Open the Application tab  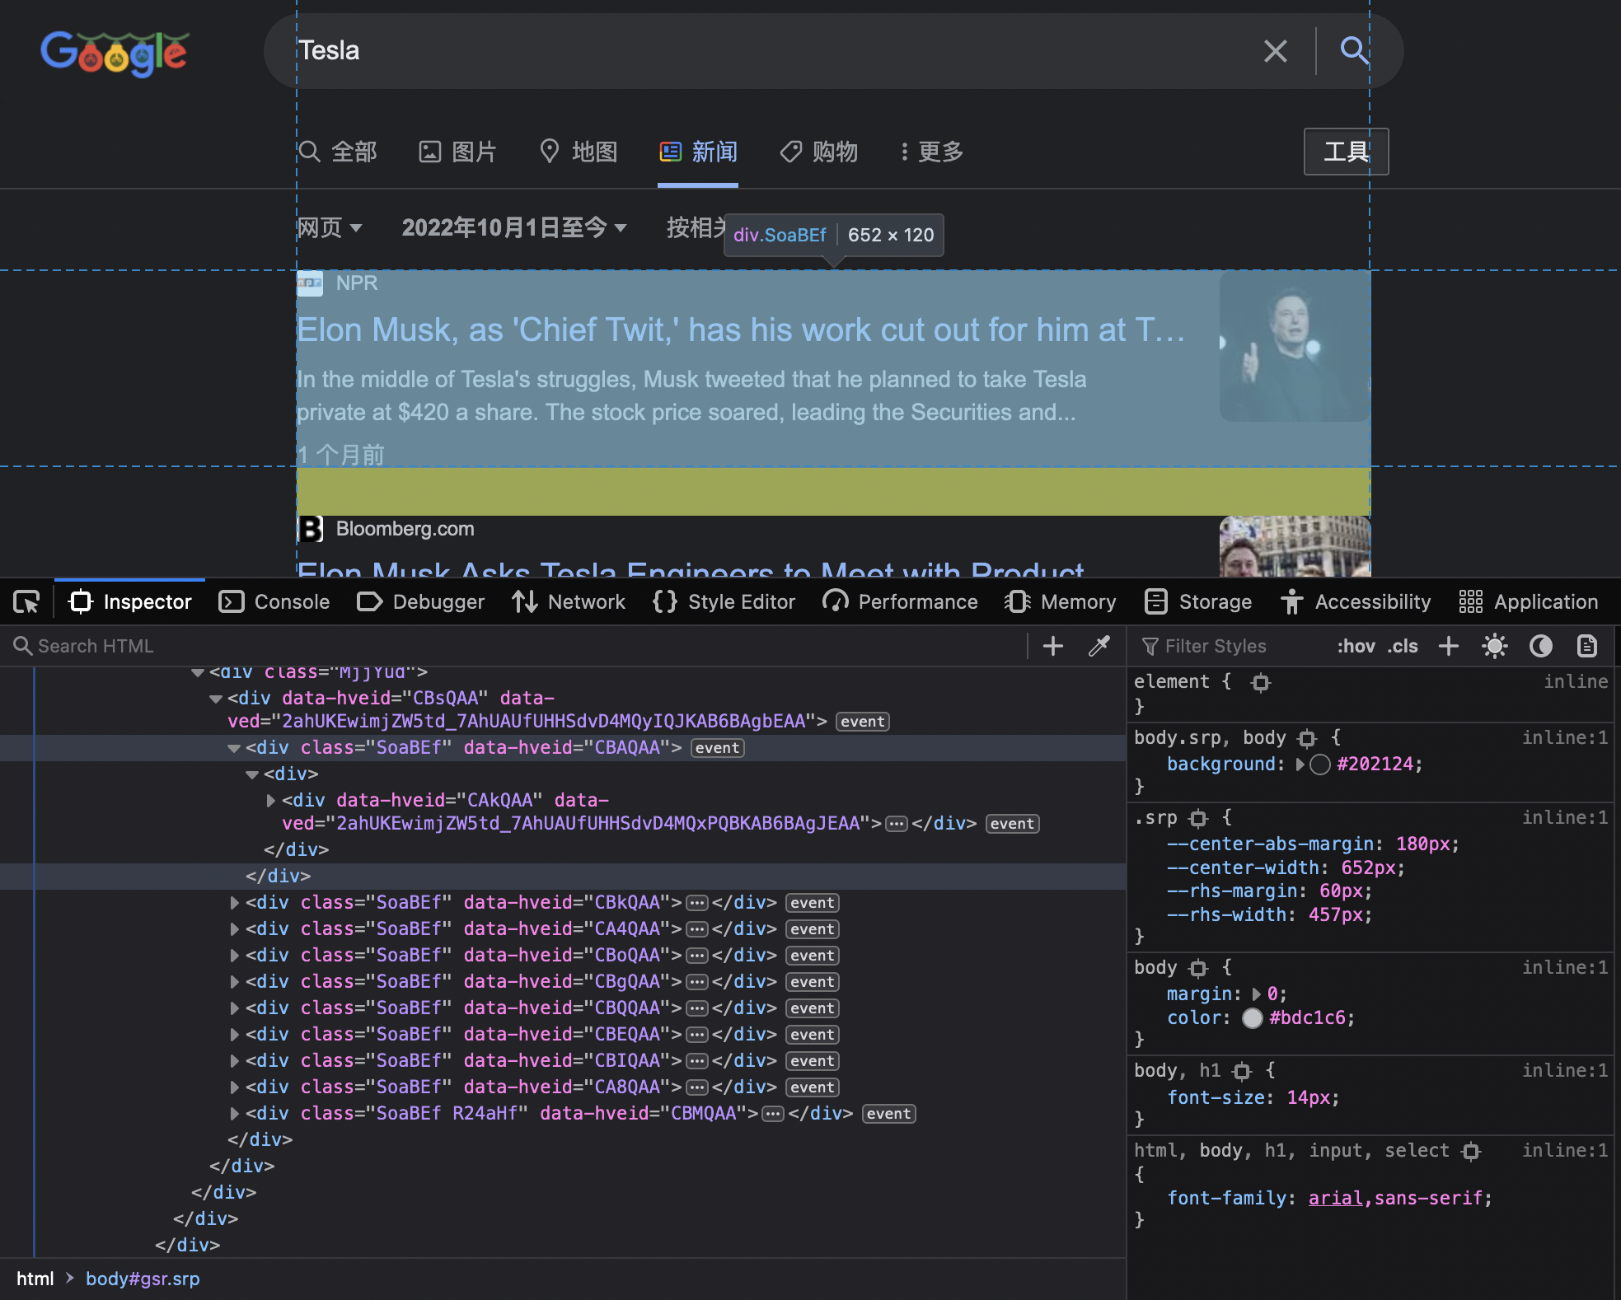(1528, 602)
